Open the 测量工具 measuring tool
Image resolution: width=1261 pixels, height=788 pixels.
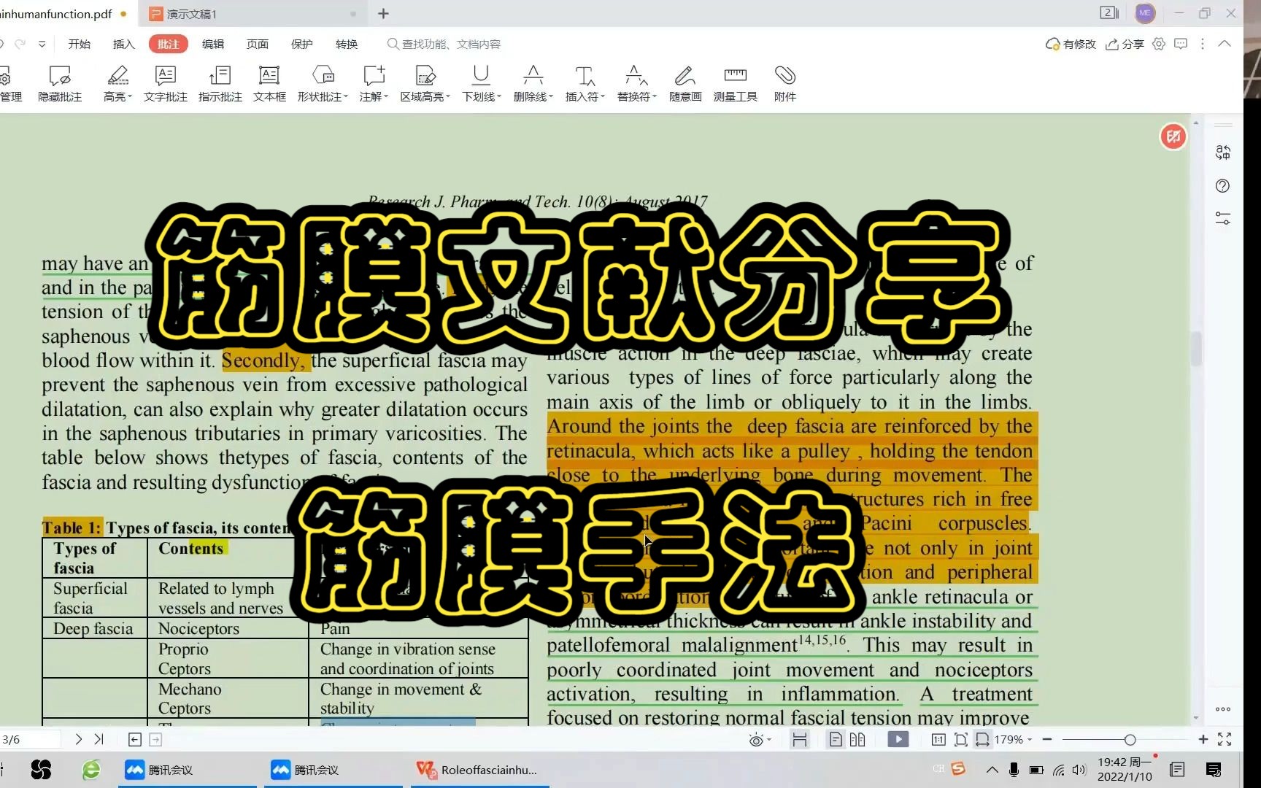pyautogui.click(x=735, y=84)
